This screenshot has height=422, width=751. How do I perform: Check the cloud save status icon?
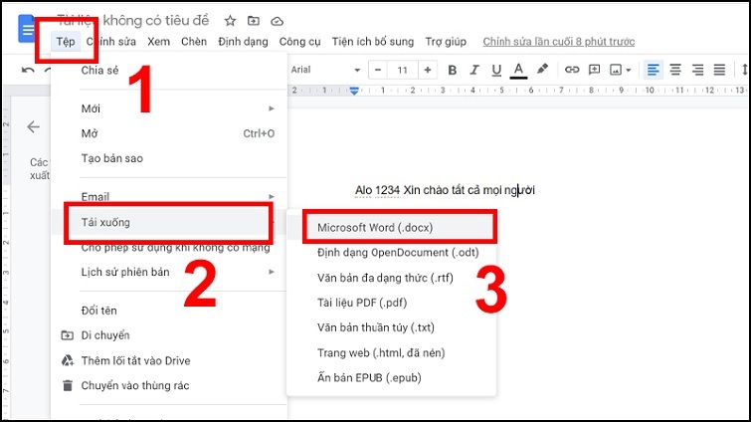click(x=277, y=21)
